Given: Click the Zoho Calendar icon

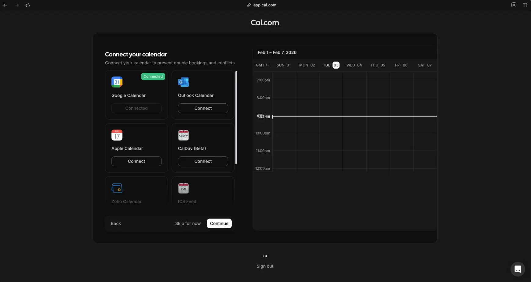Looking at the screenshot, I should (117, 188).
